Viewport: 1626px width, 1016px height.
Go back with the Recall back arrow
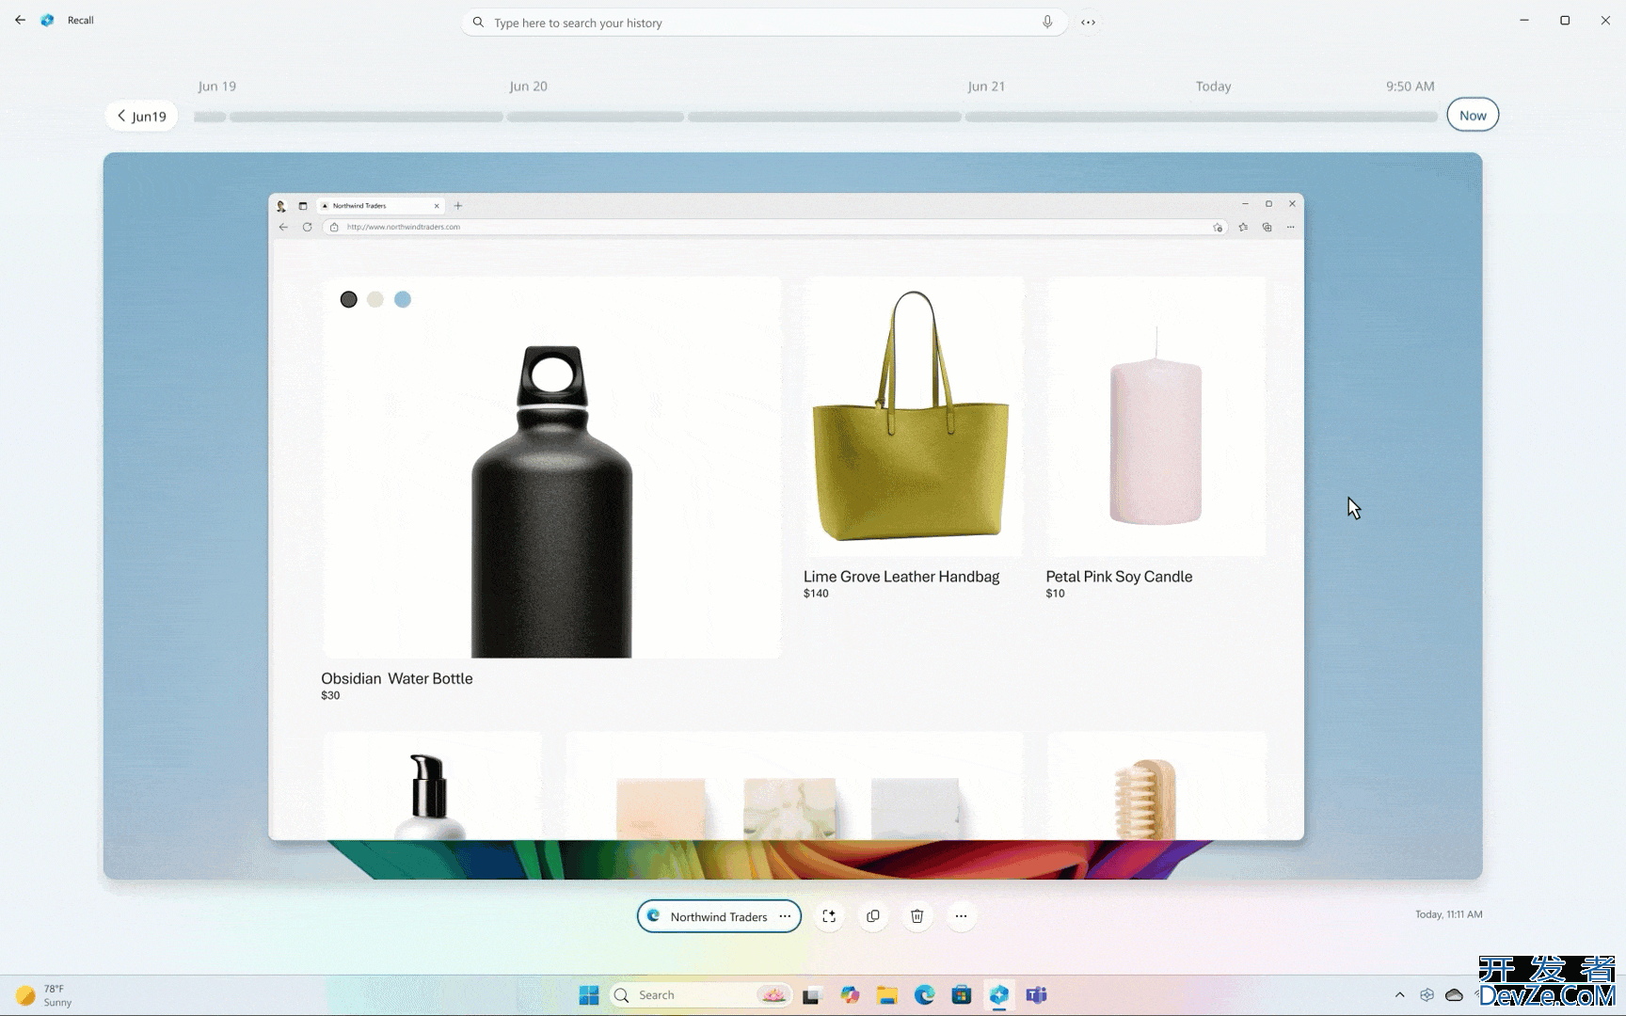(x=20, y=20)
